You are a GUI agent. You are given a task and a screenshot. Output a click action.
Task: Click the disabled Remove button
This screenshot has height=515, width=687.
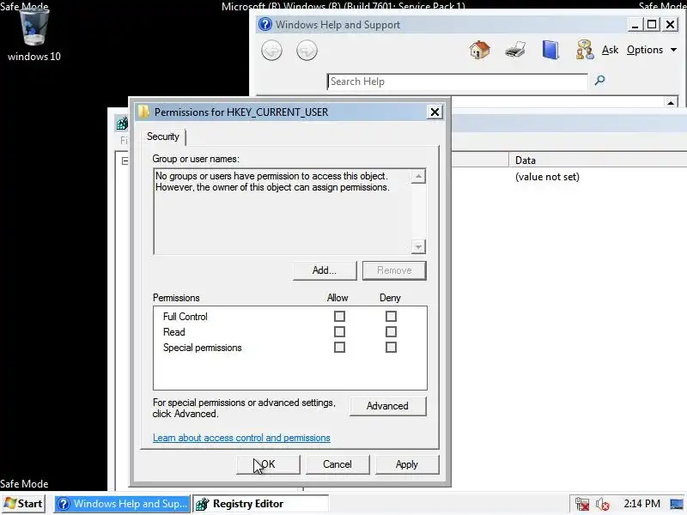click(x=394, y=270)
